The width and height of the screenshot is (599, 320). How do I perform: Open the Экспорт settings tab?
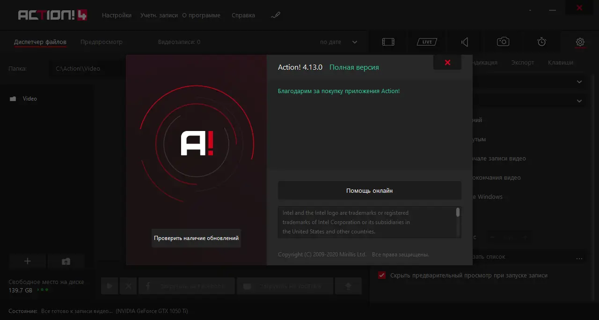(523, 63)
